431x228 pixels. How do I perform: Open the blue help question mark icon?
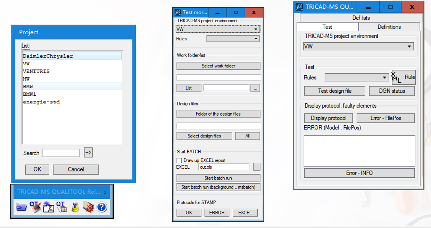[x=102, y=207]
